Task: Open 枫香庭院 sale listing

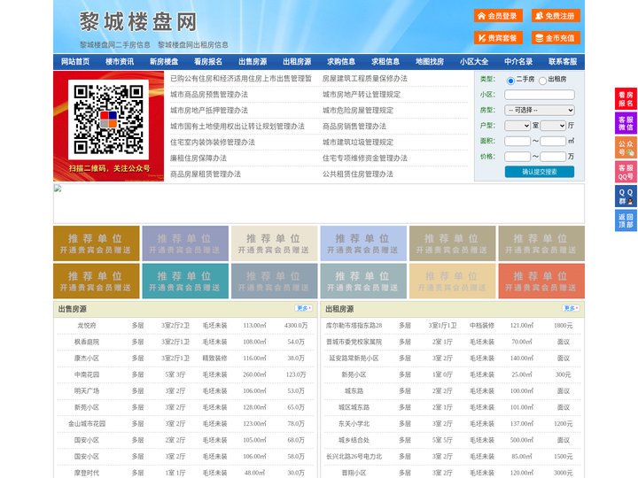Action: [87, 342]
